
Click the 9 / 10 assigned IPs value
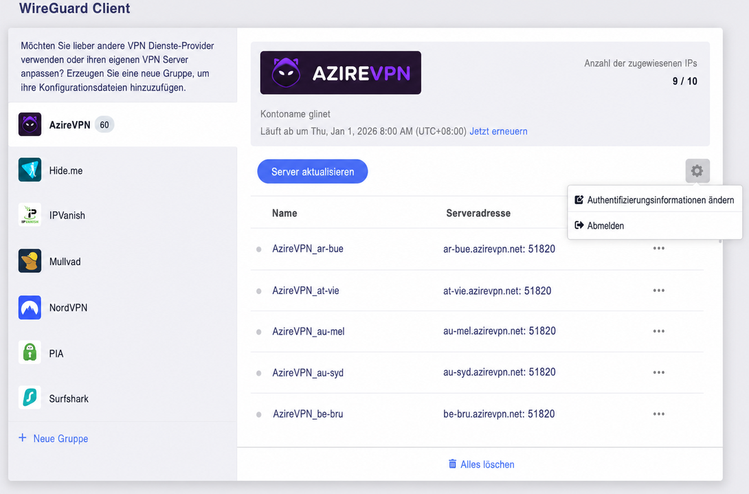point(685,81)
